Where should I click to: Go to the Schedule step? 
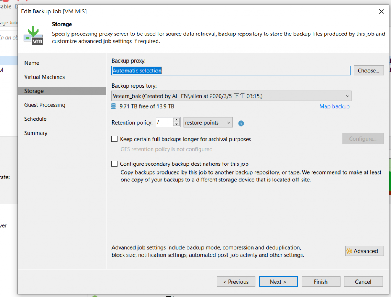pyautogui.click(x=36, y=119)
